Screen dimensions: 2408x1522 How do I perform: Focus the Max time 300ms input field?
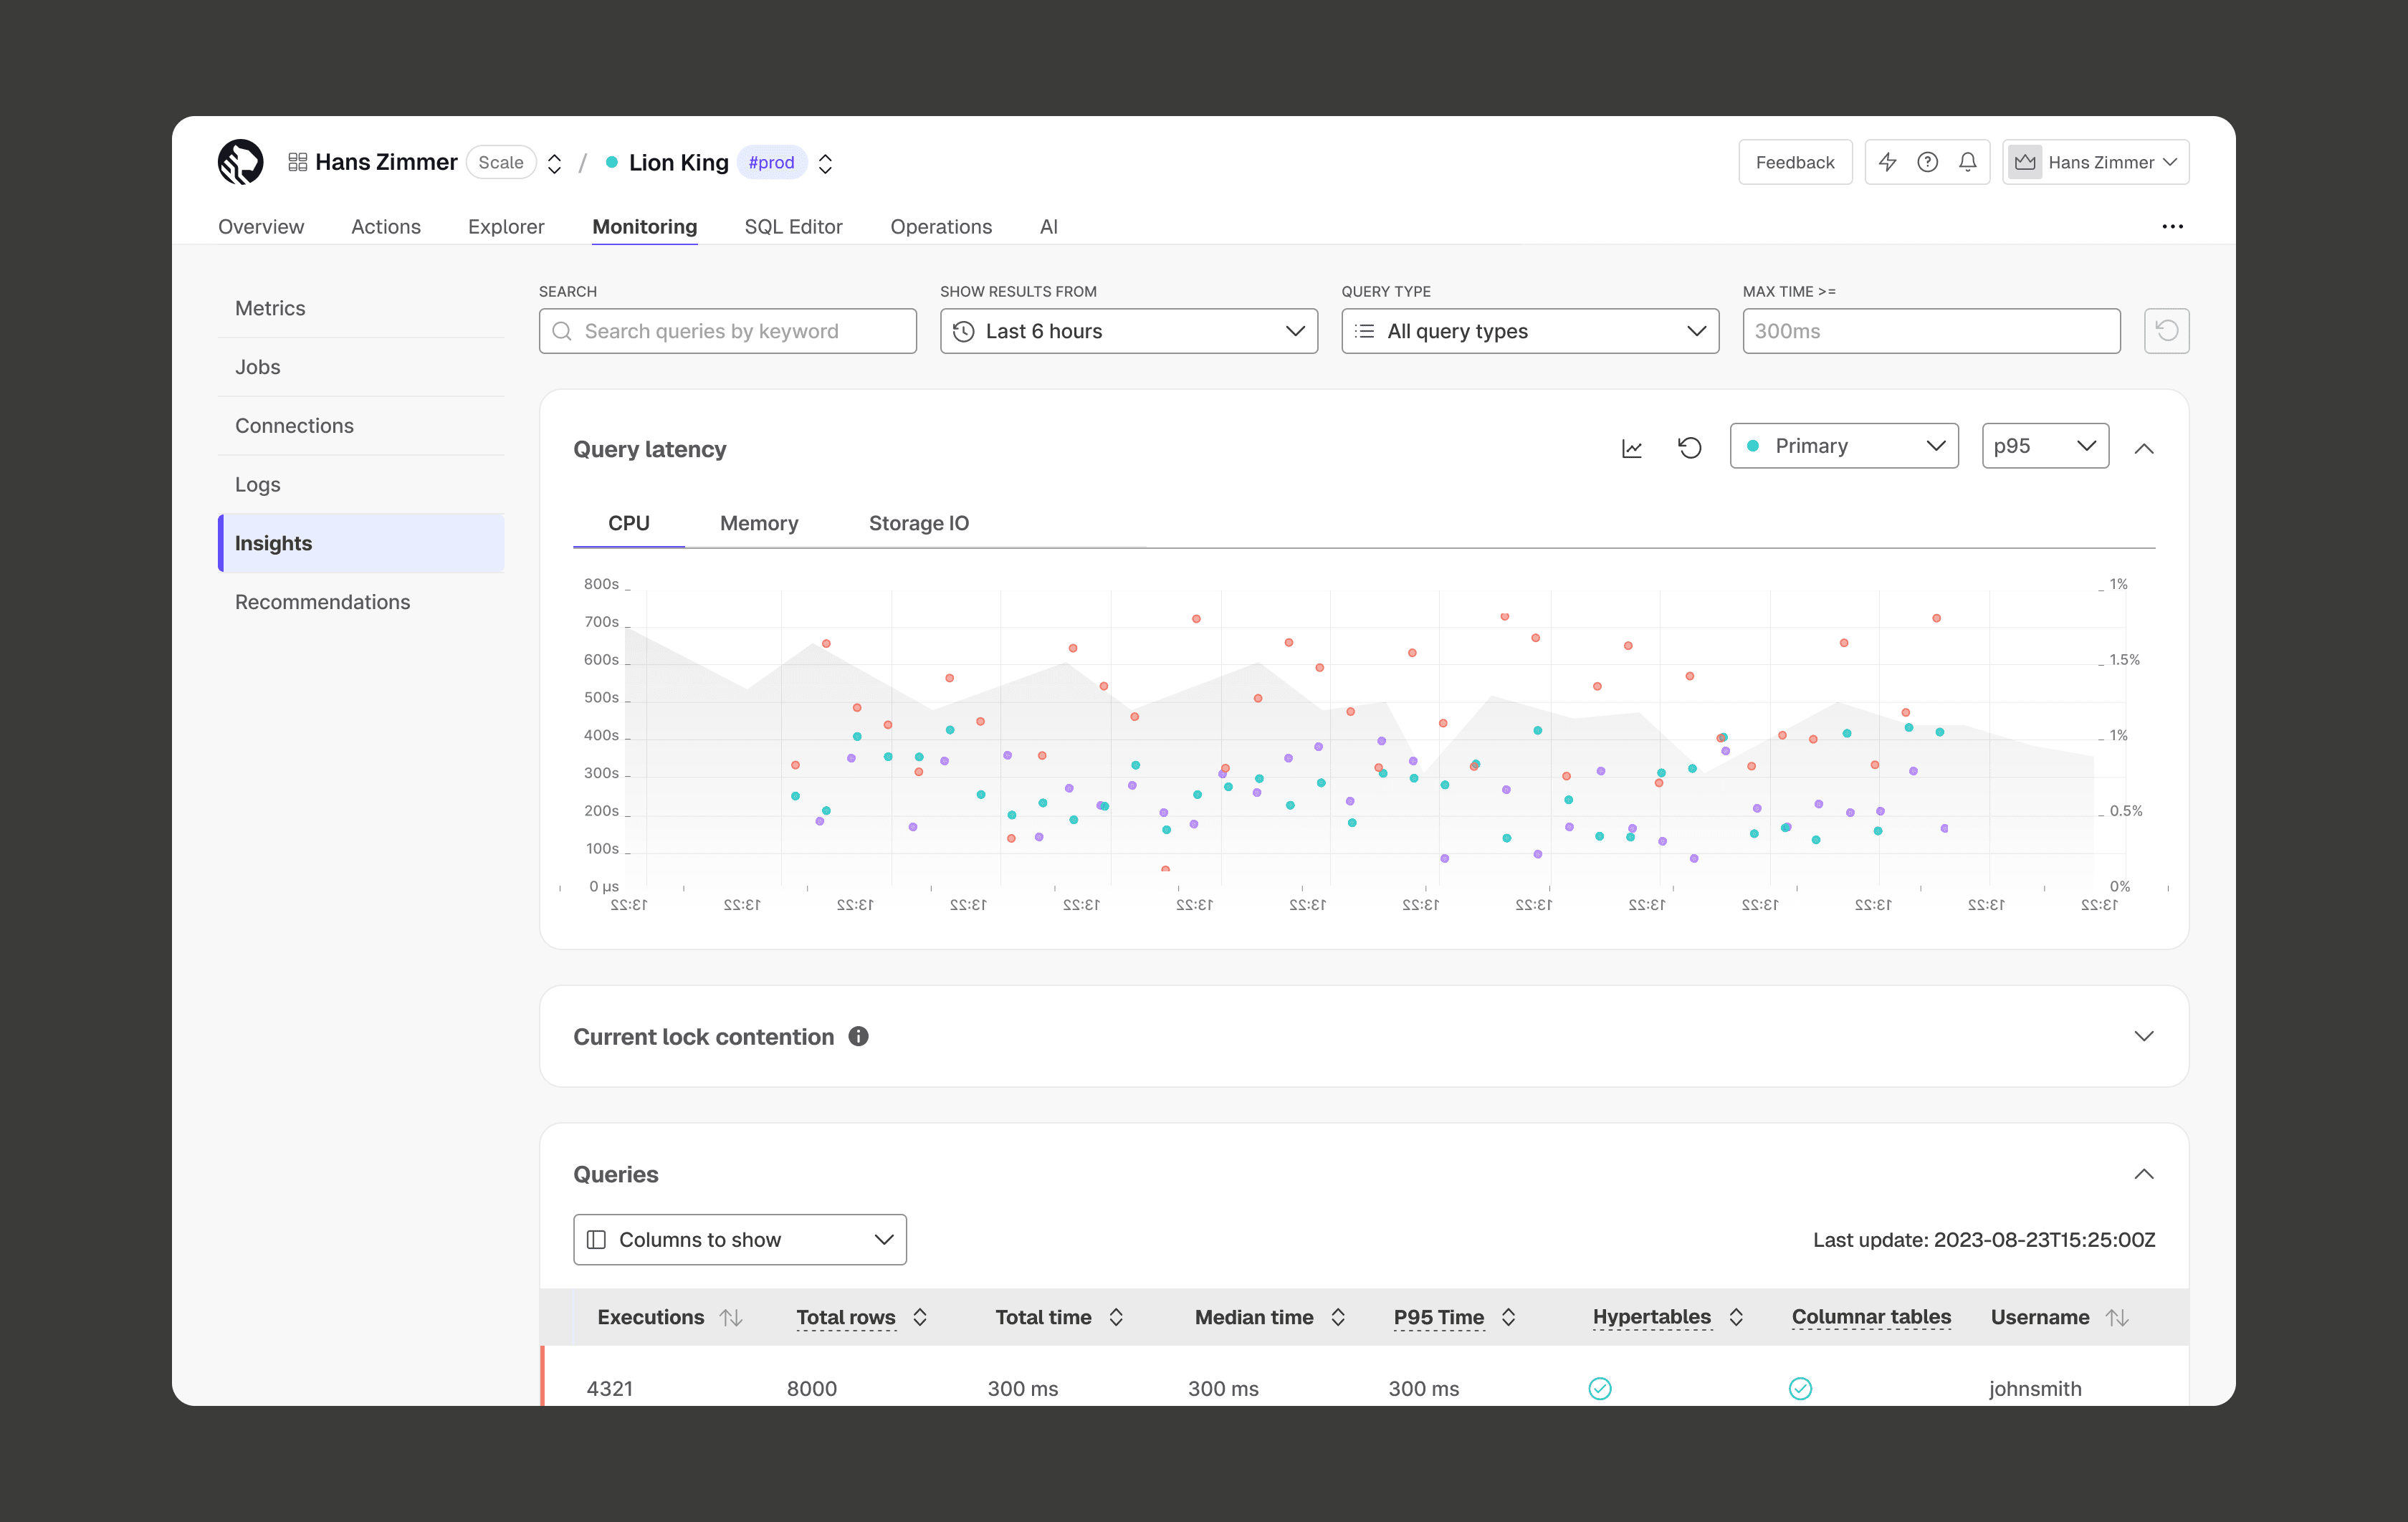pos(1931,331)
